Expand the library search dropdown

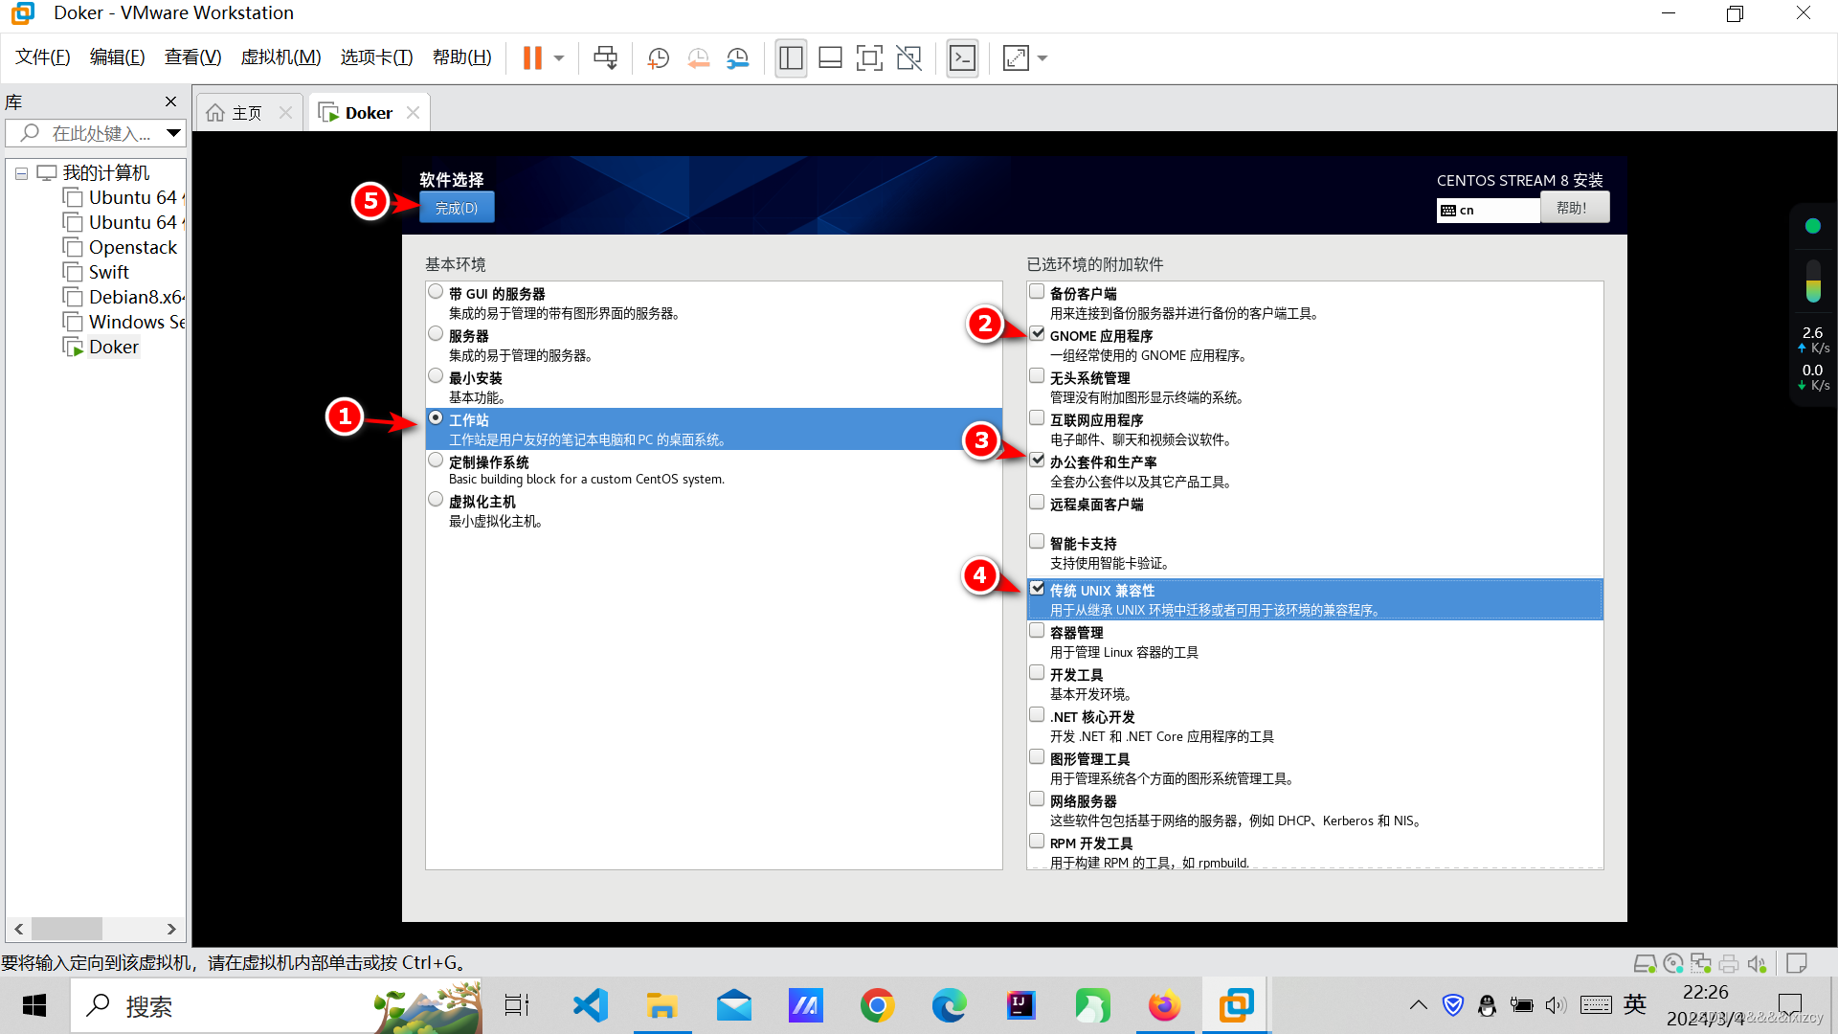click(x=173, y=133)
